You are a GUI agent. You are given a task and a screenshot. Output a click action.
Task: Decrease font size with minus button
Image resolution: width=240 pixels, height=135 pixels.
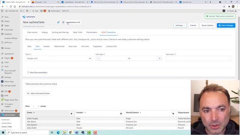[98, 58]
